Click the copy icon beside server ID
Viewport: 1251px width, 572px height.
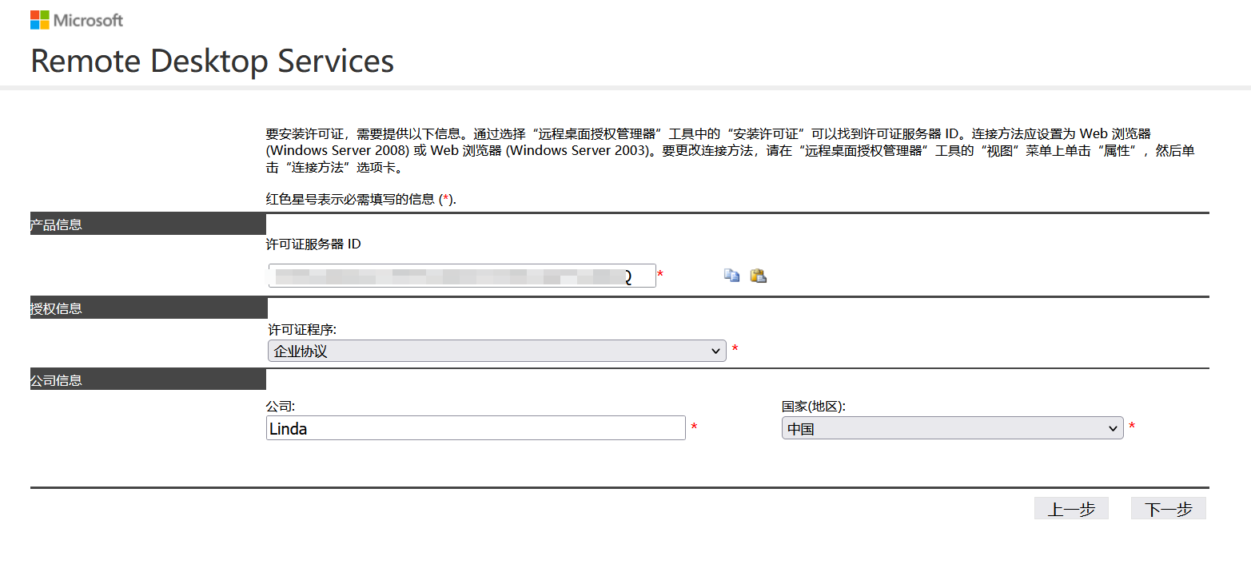pos(731,276)
